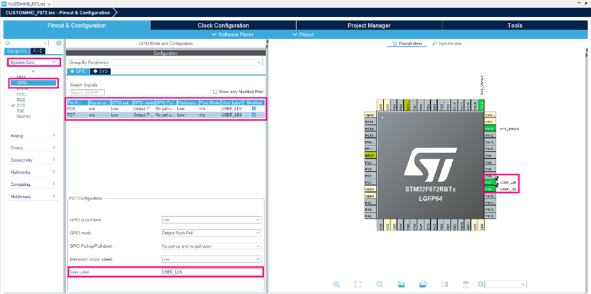The image size is (591, 294).
Task: Select the NRST pin on chip
Action: [371, 155]
